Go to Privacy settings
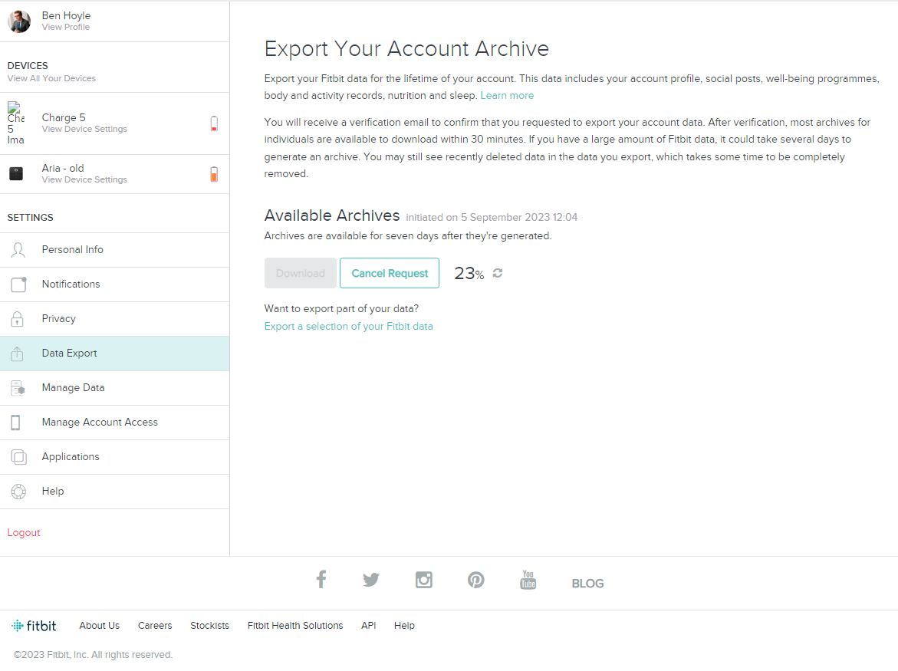 click(58, 319)
